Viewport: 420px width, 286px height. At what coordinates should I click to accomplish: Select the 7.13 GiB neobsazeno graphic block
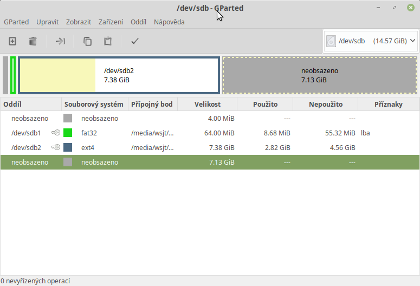(x=320, y=75)
